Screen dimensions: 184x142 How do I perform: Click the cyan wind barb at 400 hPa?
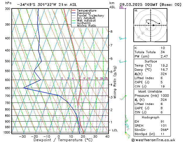[x=122, y=38]
